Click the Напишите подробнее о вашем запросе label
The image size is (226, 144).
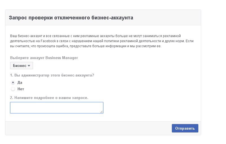coord(49,98)
